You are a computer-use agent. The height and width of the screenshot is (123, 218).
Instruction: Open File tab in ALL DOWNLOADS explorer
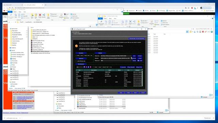[x=10, y=12]
